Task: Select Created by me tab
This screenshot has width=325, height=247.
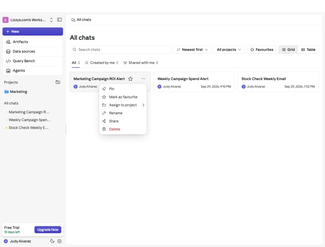Action: tap(101, 63)
